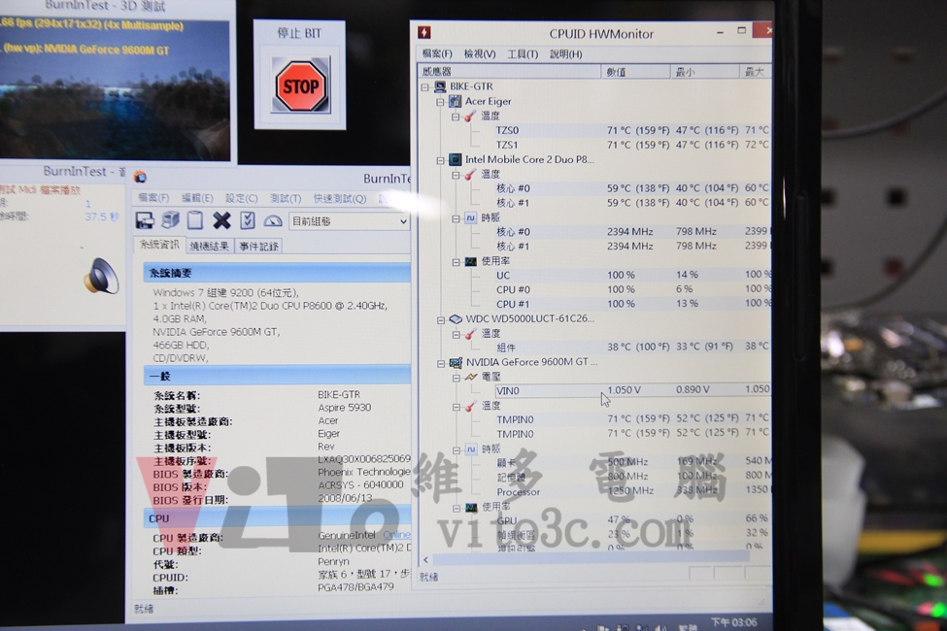Click the clipboard icon in BurnInTest toolbar

[195, 219]
